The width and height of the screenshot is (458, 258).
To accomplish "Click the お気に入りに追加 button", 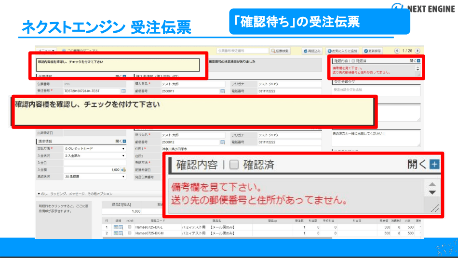I will click(342, 51).
